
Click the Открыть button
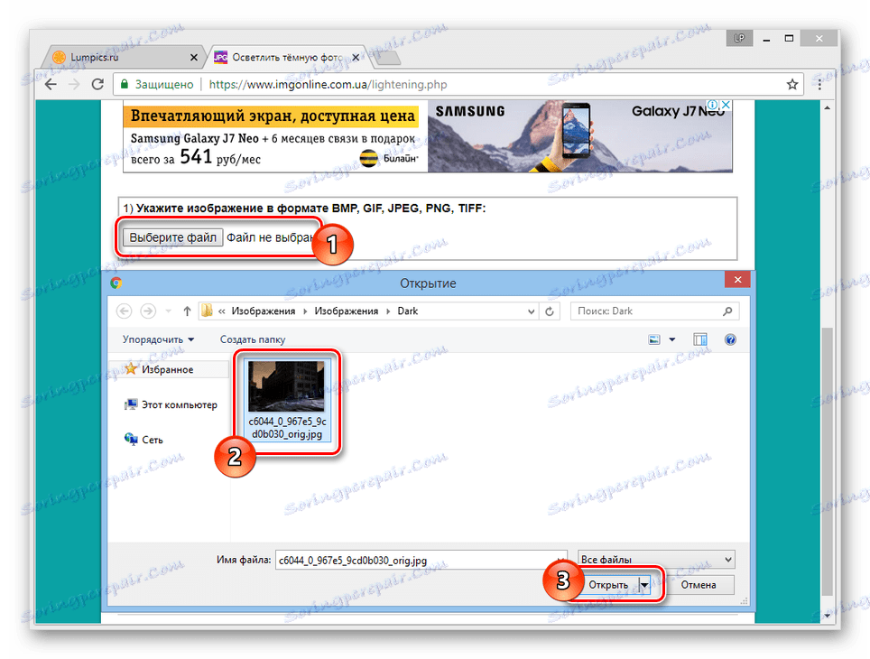pos(608,585)
